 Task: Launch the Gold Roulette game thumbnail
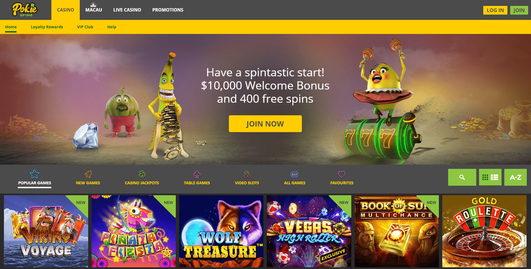tap(484, 231)
